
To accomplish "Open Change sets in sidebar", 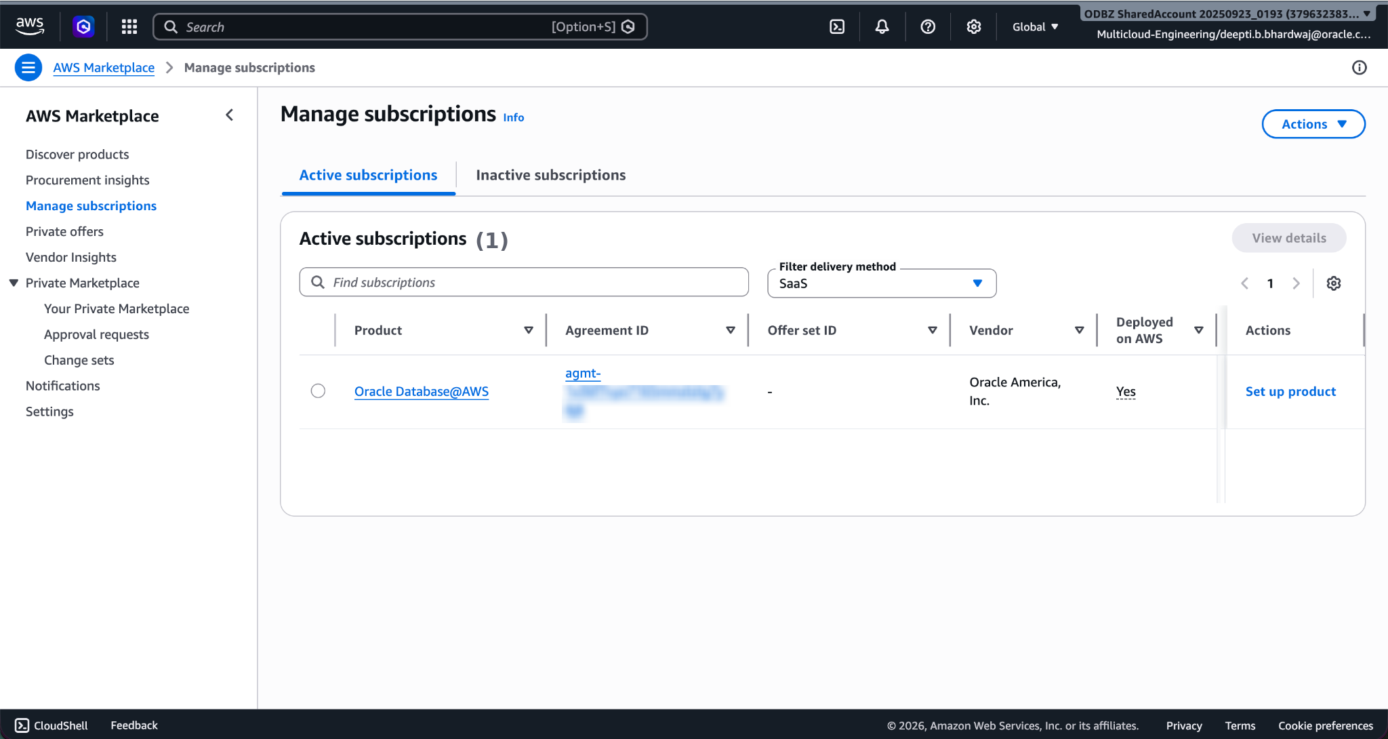I will (79, 360).
